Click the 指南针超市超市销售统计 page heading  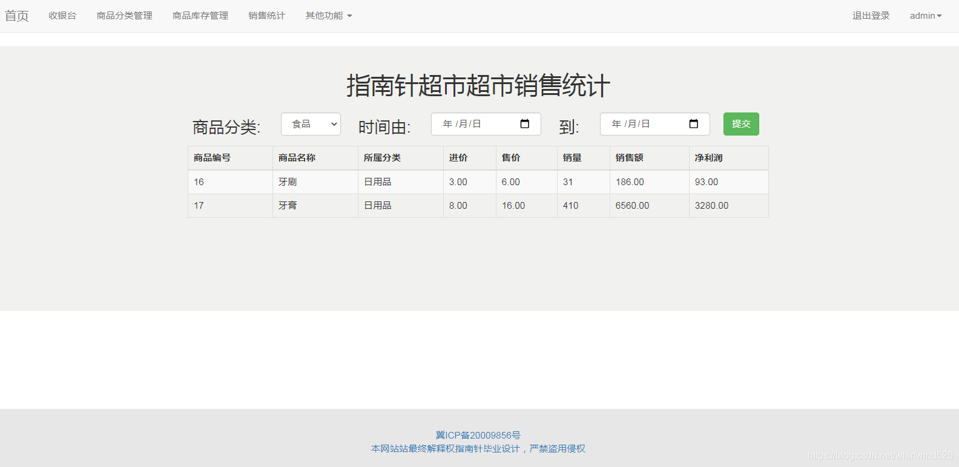[x=478, y=85]
